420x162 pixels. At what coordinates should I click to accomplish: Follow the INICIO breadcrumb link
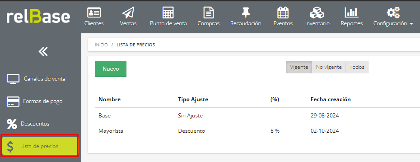101,45
